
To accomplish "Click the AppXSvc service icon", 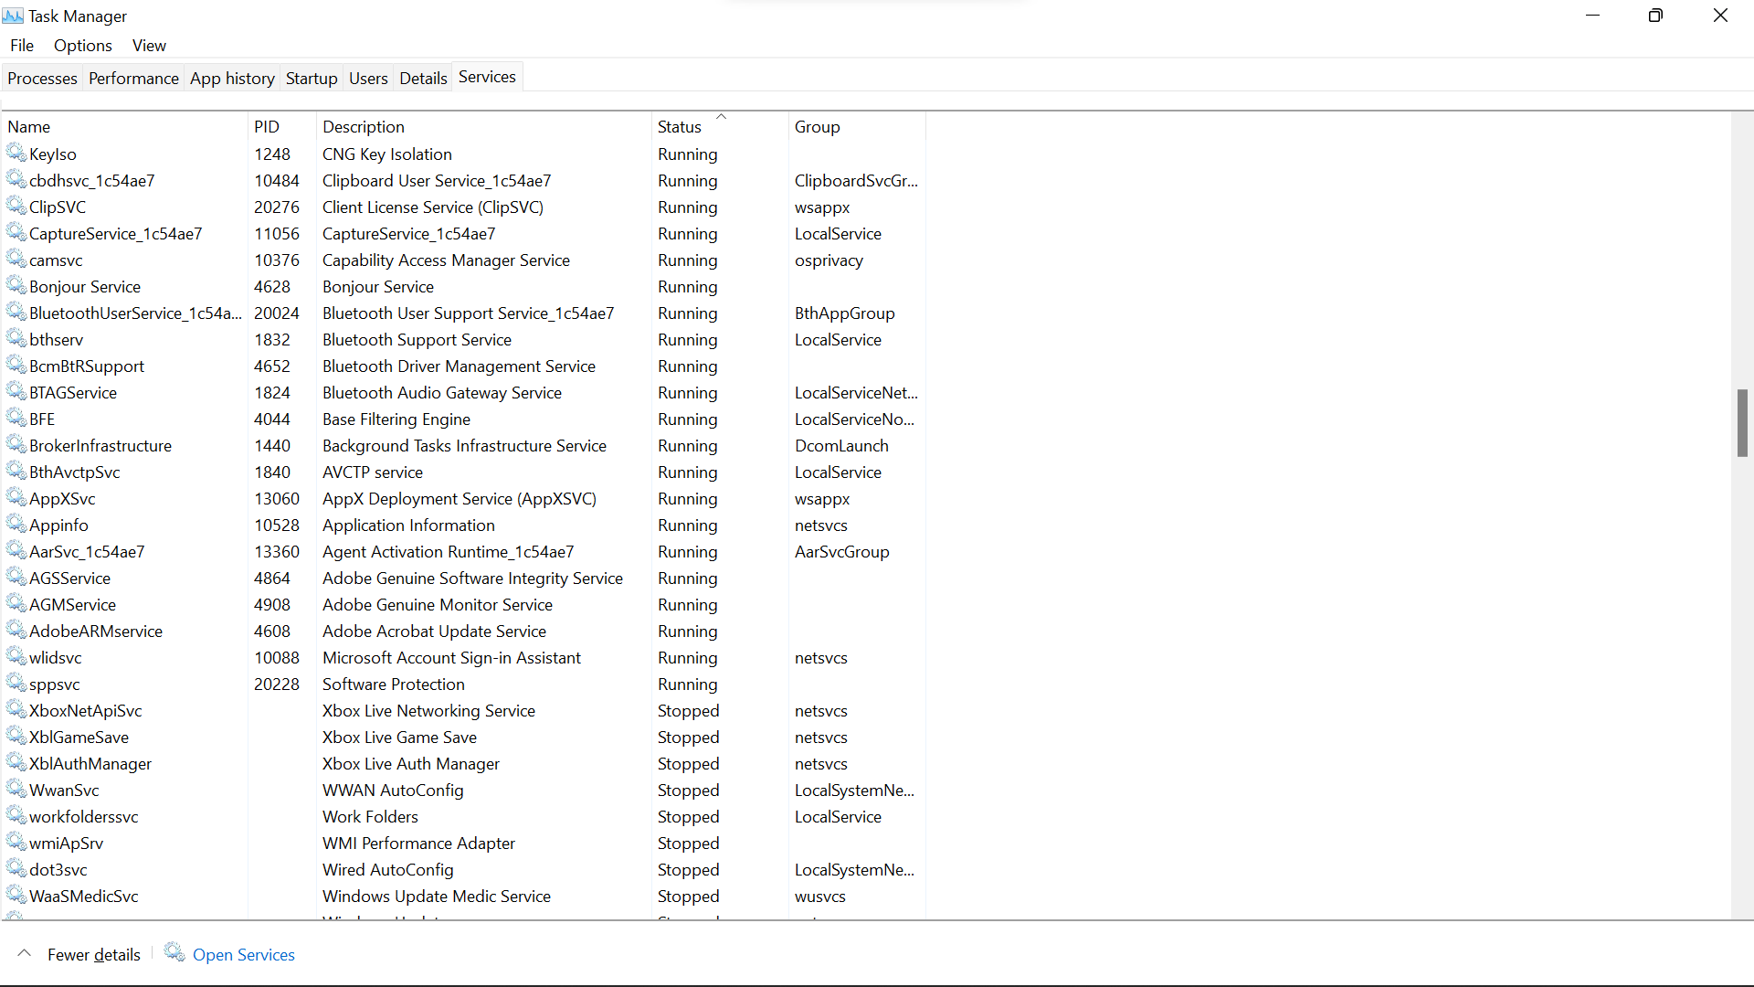I will [x=16, y=497].
